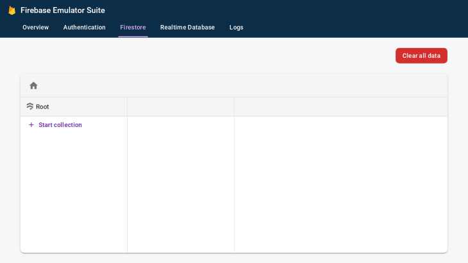Viewport: 468px width, 263px height.
Task: Open the Overview tab
Action: coord(35,28)
